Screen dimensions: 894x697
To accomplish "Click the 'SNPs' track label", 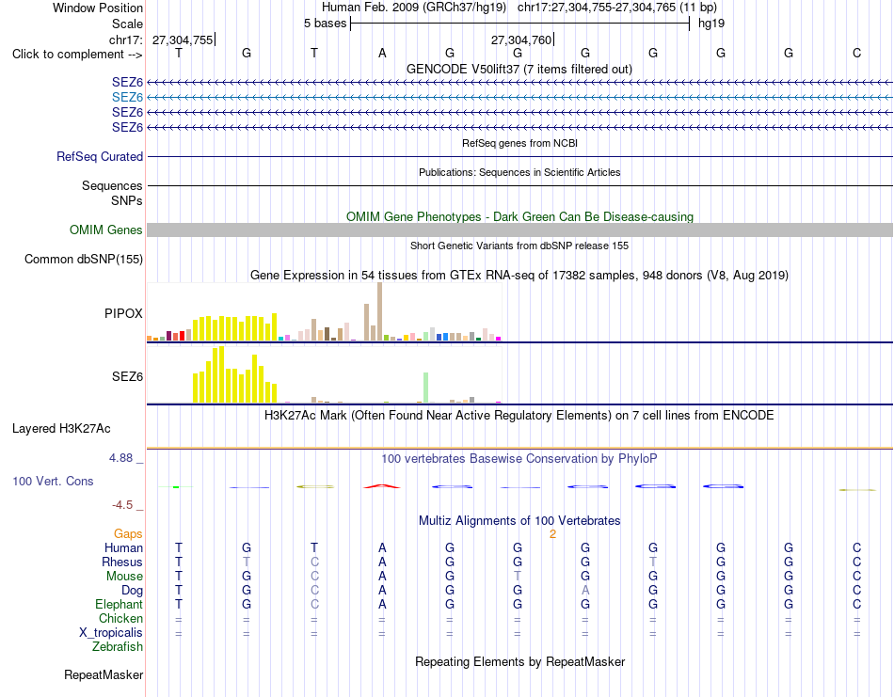I will click(127, 200).
